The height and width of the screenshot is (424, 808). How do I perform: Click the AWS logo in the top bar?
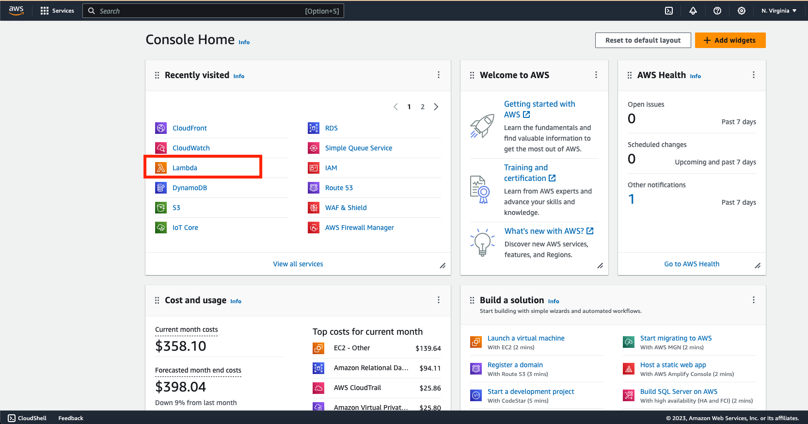click(x=16, y=11)
